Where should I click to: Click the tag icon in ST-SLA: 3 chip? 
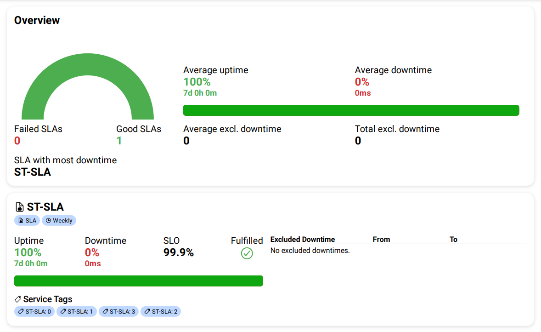(x=105, y=312)
